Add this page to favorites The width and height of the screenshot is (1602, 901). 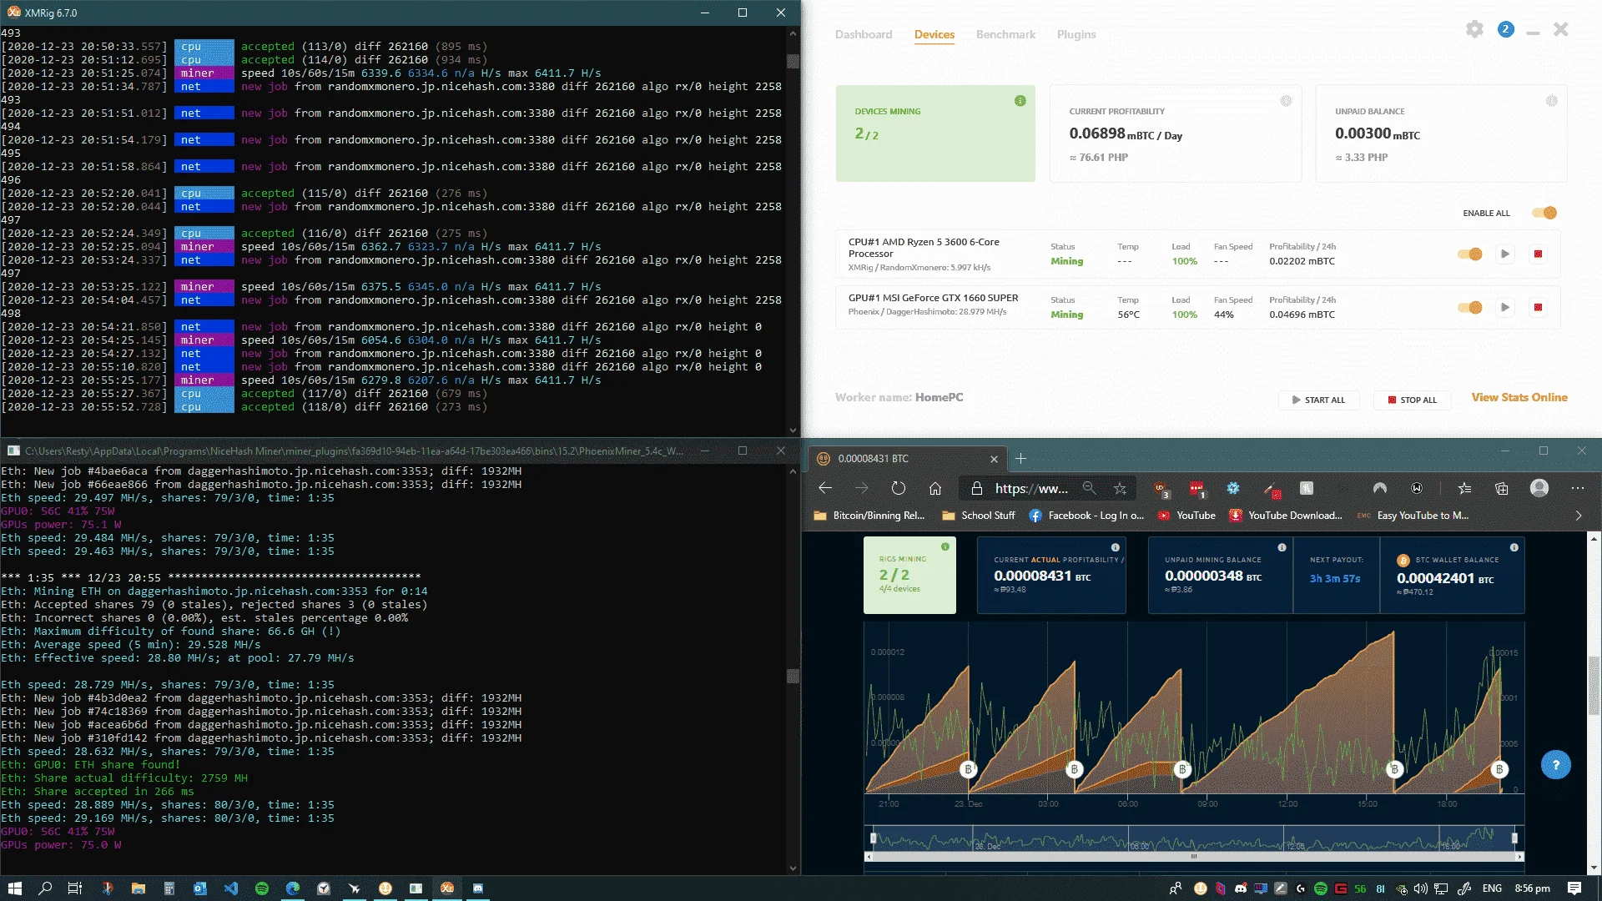(1120, 488)
